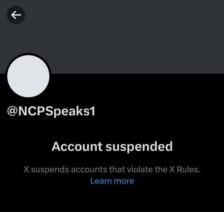This screenshot has width=224, height=212.
Task: Click the X suspends accounts rule text
Action: [x=112, y=170]
